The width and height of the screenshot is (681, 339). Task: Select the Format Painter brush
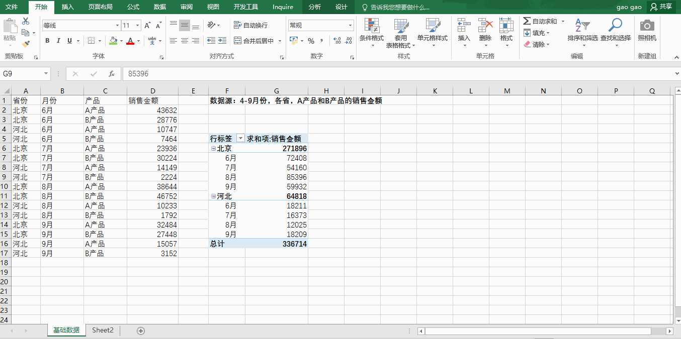click(26, 44)
